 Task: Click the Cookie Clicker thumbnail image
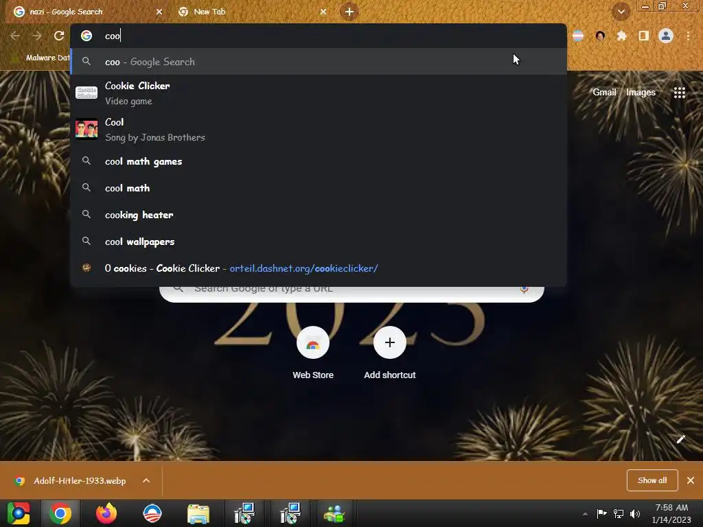point(87,93)
